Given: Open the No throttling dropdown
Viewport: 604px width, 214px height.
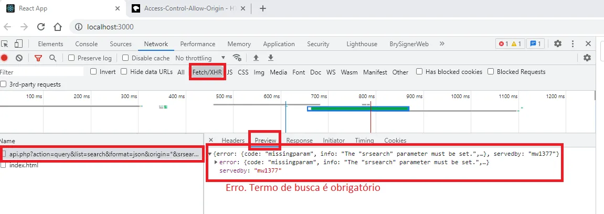Looking at the screenshot, I should pyautogui.click(x=200, y=58).
